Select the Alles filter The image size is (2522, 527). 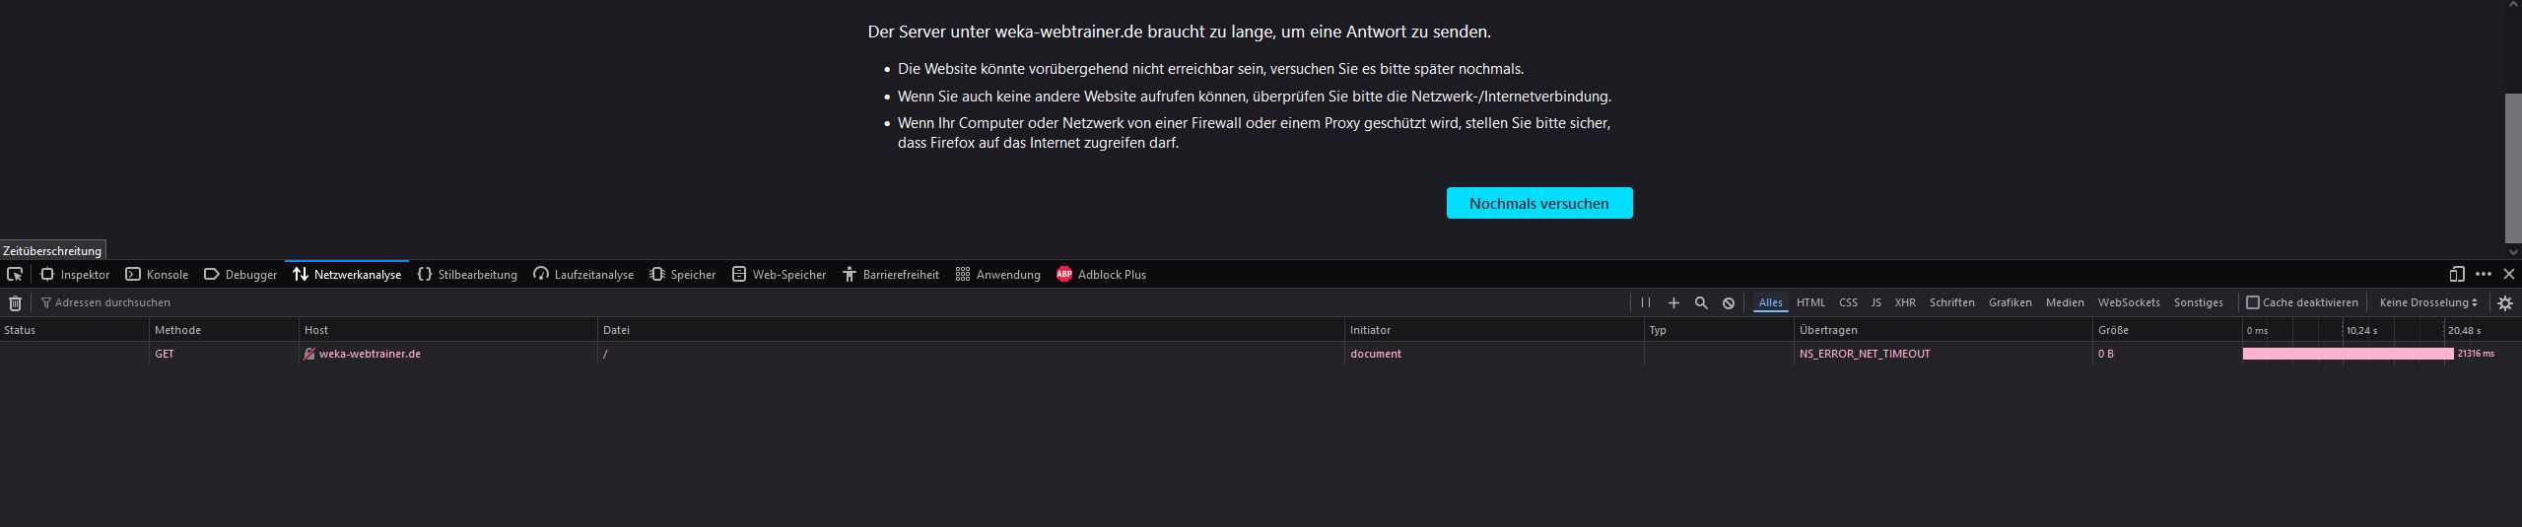pyautogui.click(x=1771, y=303)
